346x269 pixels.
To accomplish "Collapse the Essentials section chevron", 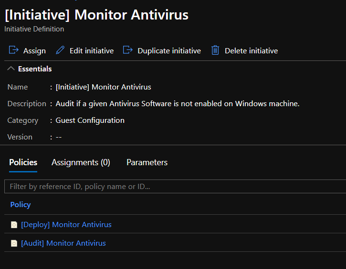I will coord(11,69).
